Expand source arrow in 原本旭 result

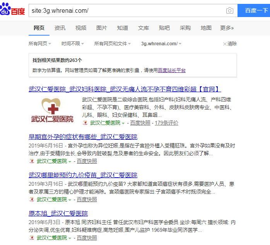[70, 238]
